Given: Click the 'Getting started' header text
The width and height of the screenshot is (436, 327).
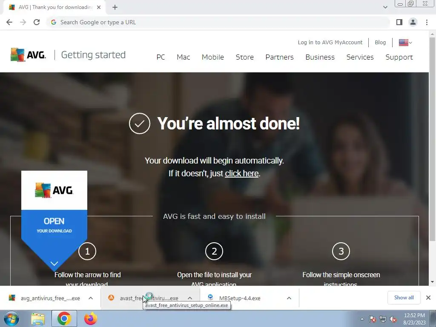Looking at the screenshot, I should pyautogui.click(x=93, y=55).
